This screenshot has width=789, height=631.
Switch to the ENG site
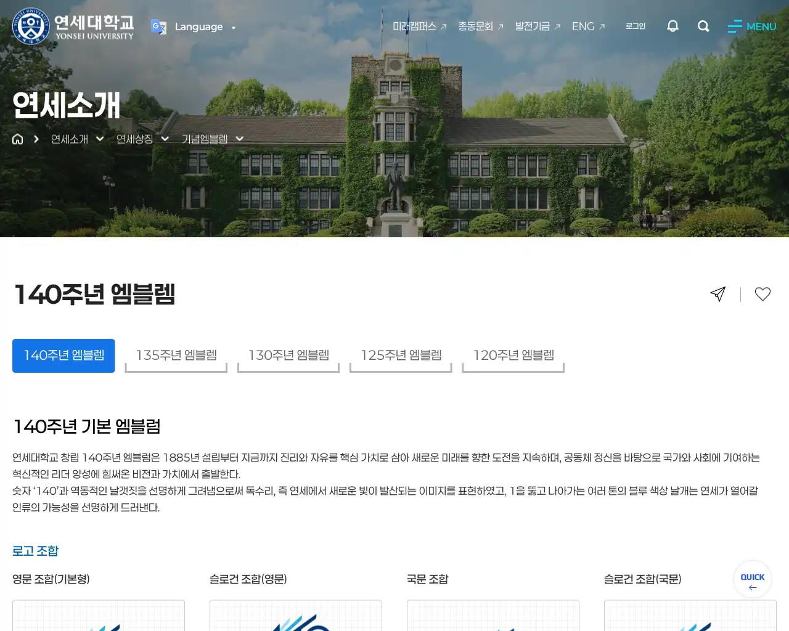click(588, 26)
